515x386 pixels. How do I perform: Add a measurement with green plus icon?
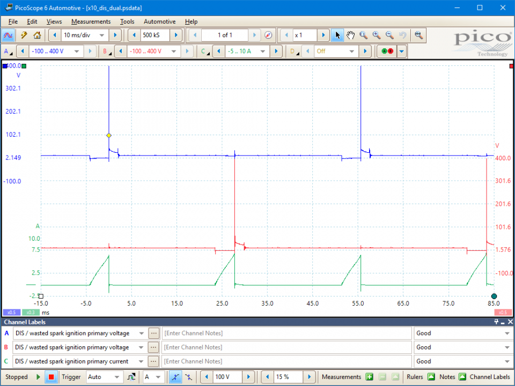coord(369,377)
